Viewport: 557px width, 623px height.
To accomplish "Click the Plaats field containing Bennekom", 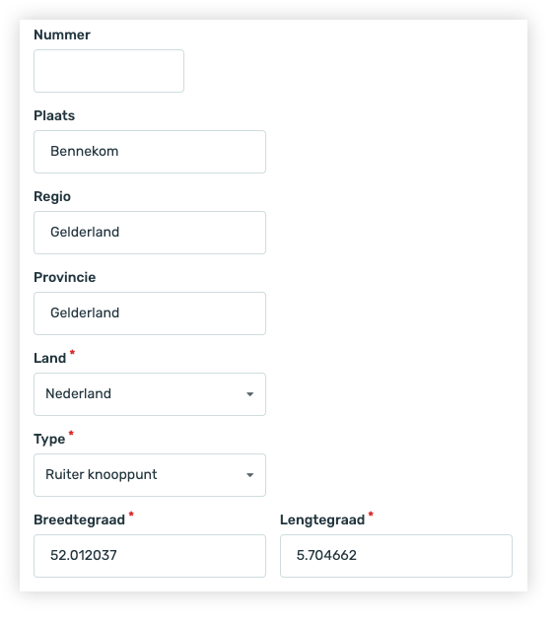I will pyautogui.click(x=150, y=152).
